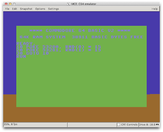Click the emulation speed fps readout
The image size is (163, 132).
click(x=11, y=124)
